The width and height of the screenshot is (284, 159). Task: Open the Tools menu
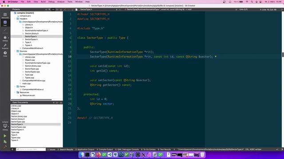[x=70, y=2]
